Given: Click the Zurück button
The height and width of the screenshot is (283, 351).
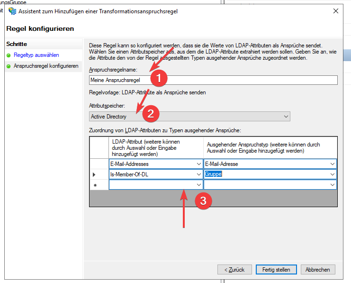Looking at the screenshot, I should 234,269.
